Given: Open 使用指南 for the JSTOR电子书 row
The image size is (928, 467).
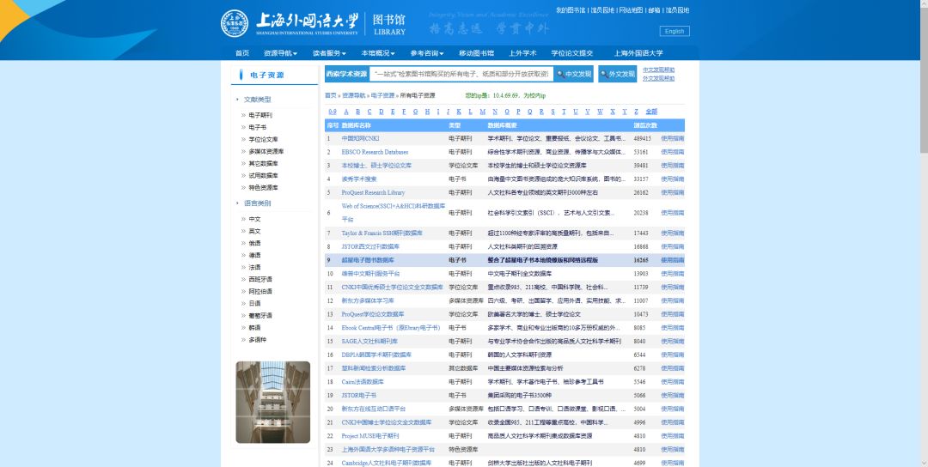Looking at the screenshot, I should click(x=672, y=396).
